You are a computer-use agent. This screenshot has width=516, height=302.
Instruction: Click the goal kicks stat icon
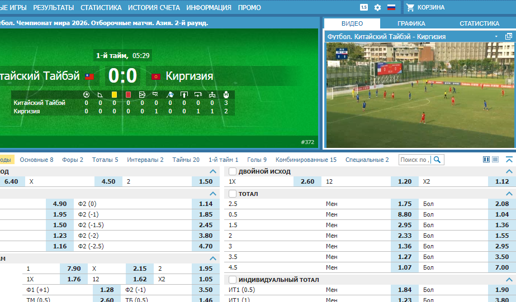coord(212,95)
